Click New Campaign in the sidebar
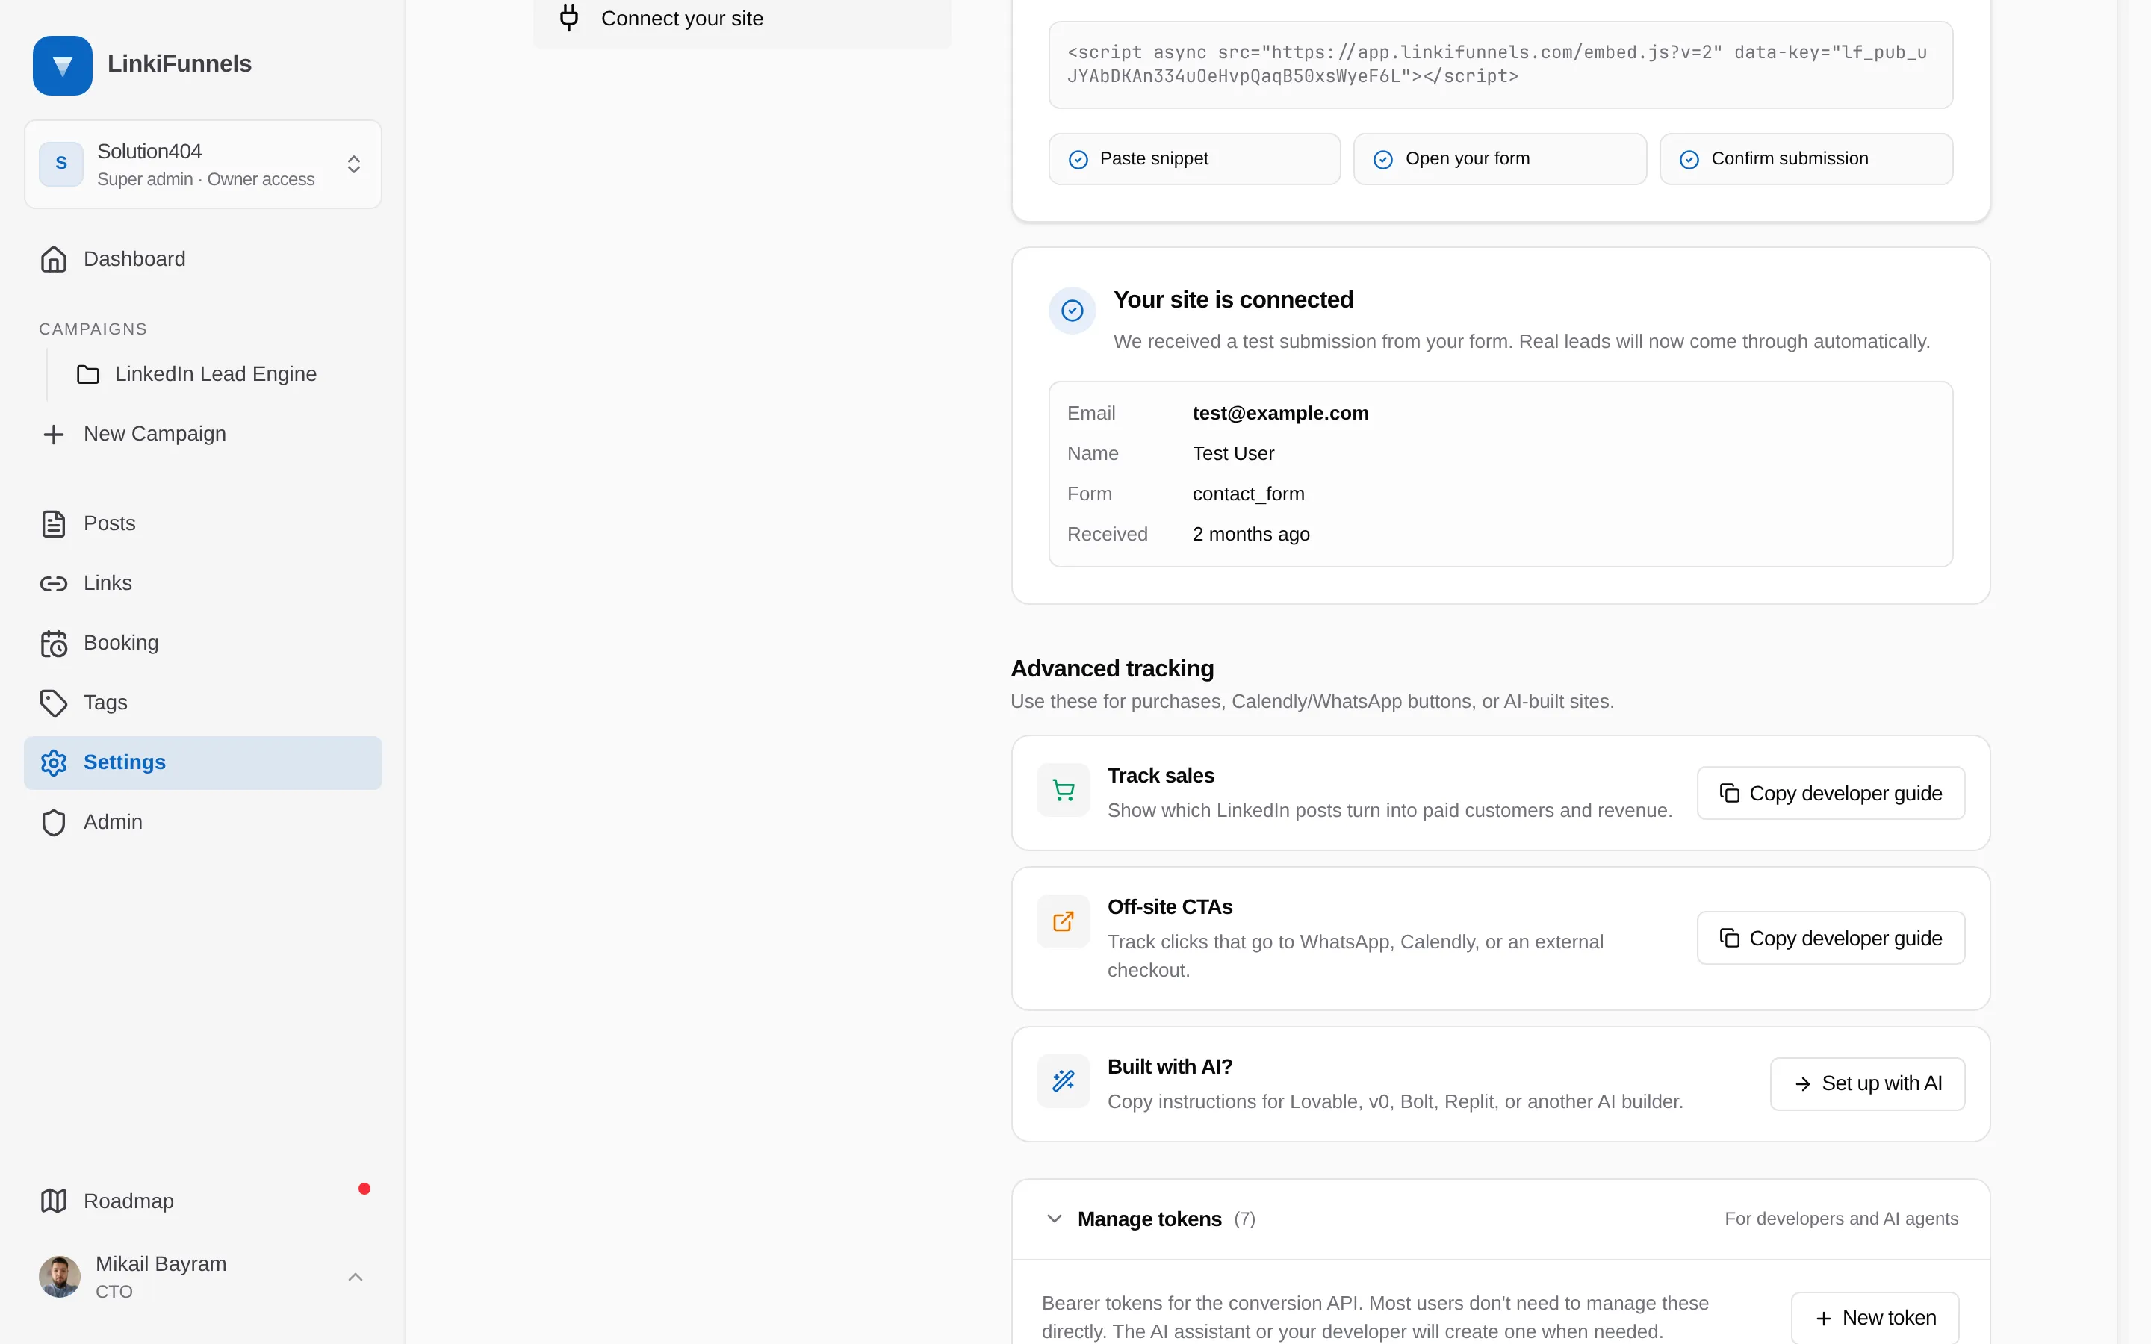This screenshot has width=2151, height=1344. [x=202, y=434]
